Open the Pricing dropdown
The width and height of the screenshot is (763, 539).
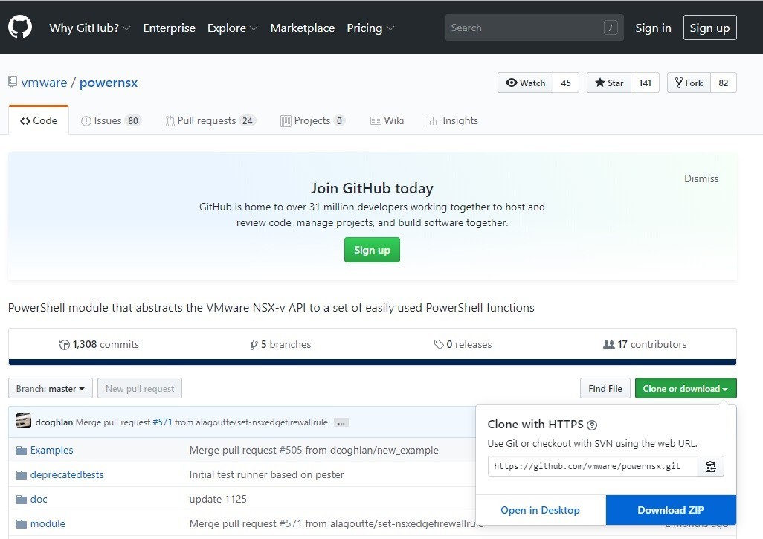pos(370,28)
